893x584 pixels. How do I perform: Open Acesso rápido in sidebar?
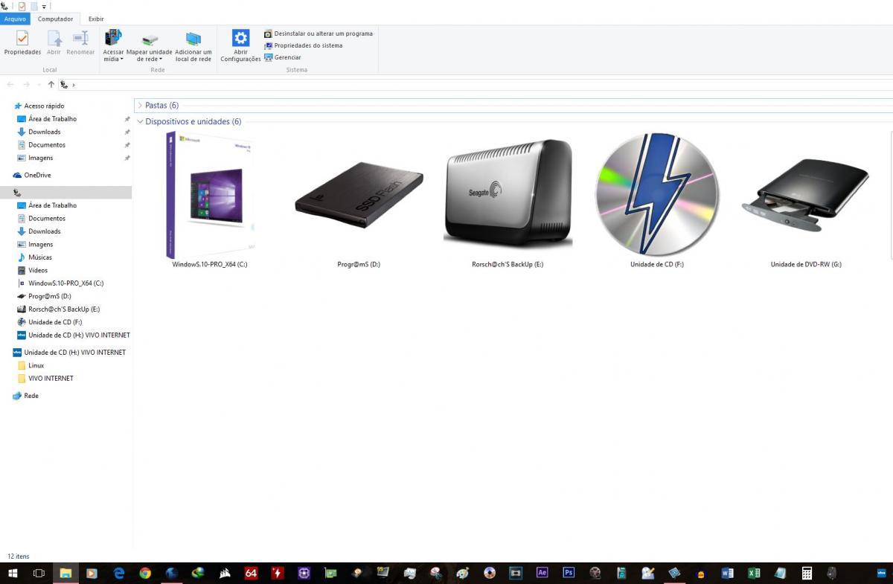(x=44, y=106)
